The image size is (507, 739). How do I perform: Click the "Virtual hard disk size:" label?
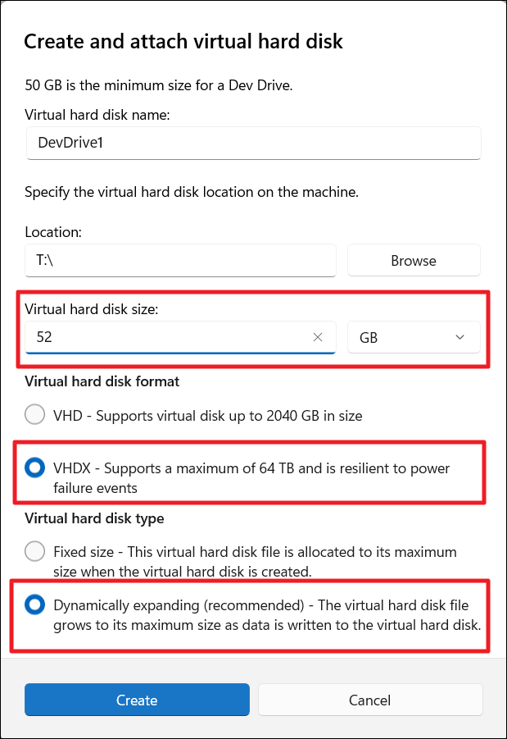93,309
